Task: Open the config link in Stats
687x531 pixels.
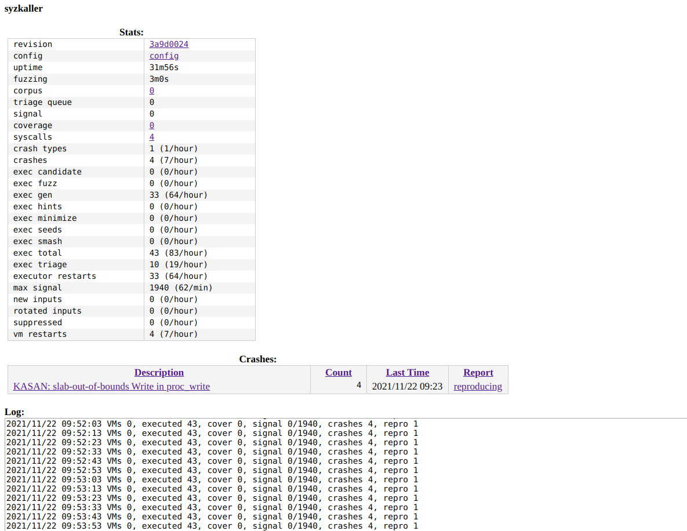Action: (163, 56)
